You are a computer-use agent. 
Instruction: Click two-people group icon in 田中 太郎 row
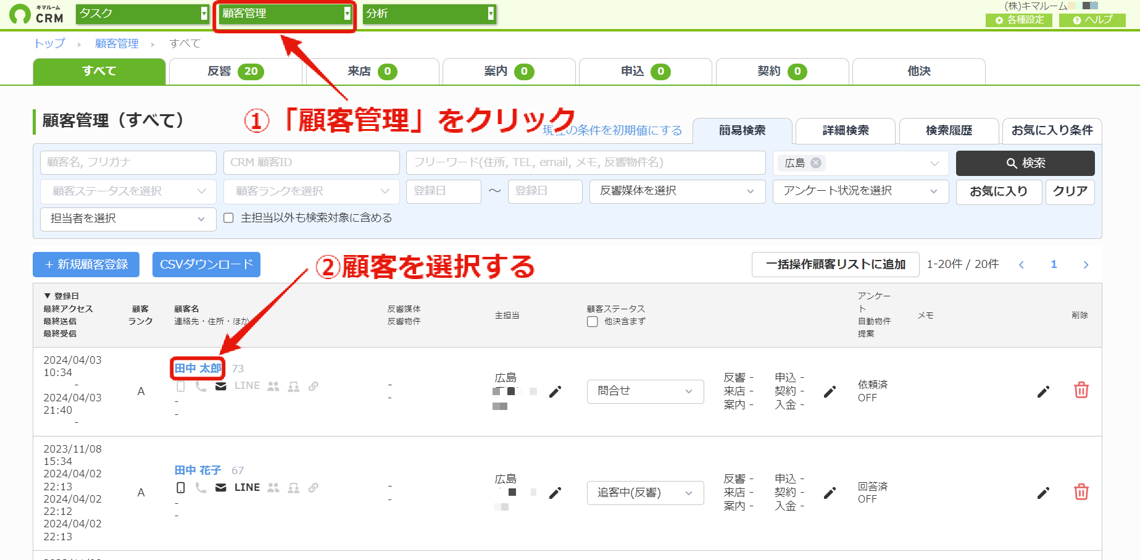tap(273, 387)
